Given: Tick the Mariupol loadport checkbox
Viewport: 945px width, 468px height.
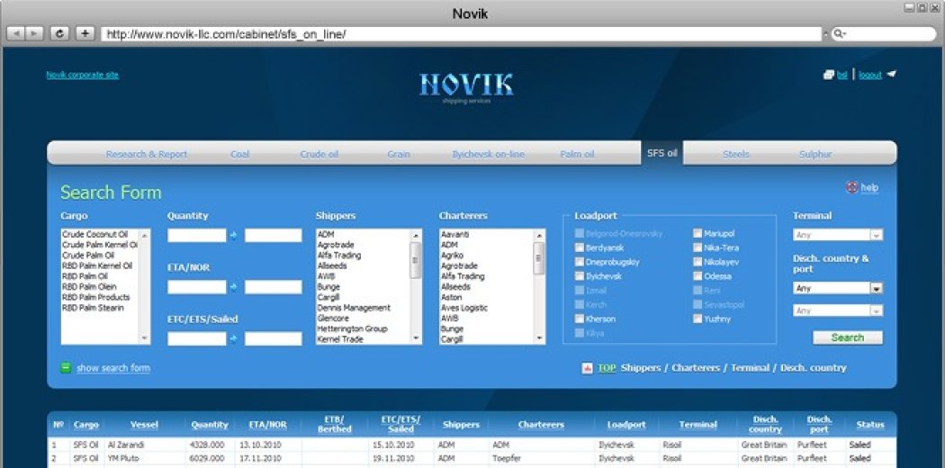Looking at the screenshot, I should point(697,233).
